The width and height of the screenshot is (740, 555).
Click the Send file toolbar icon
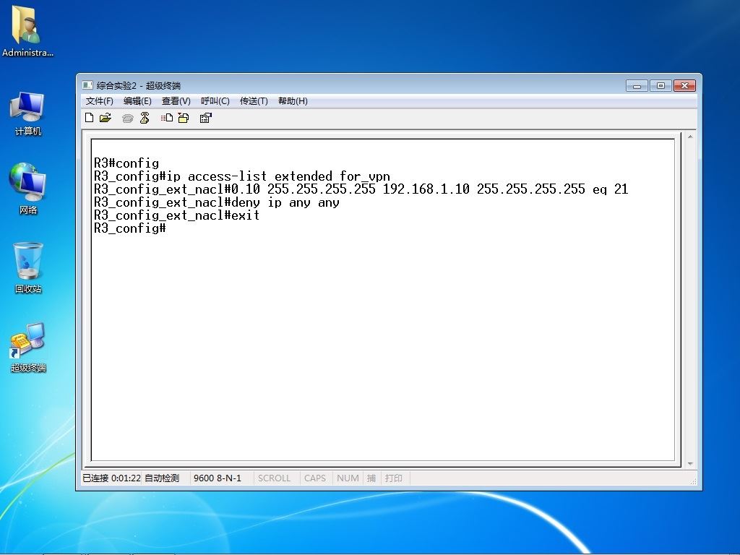click(167, 118)
